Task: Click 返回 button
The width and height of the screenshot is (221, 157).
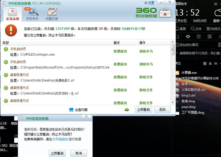Action: 162,110
